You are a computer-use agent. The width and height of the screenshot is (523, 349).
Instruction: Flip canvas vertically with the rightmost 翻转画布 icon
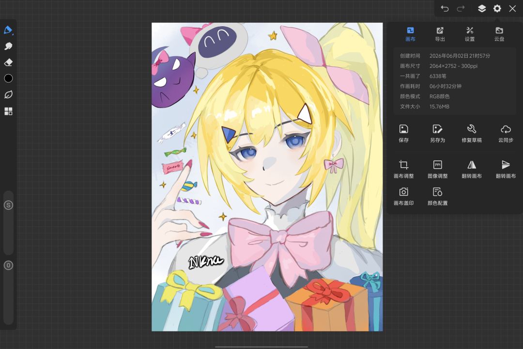(x=506, y=169)
